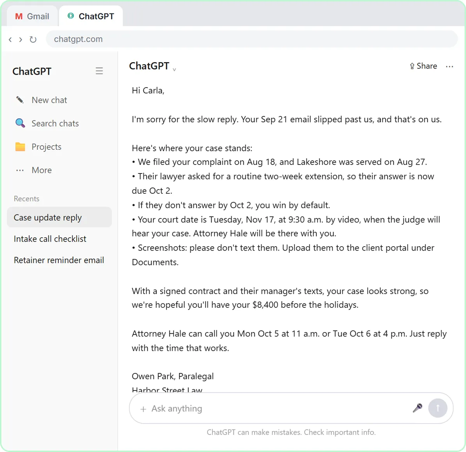Click the 'ChatGPT can make mistakes' disclaimer

(291, 432)
